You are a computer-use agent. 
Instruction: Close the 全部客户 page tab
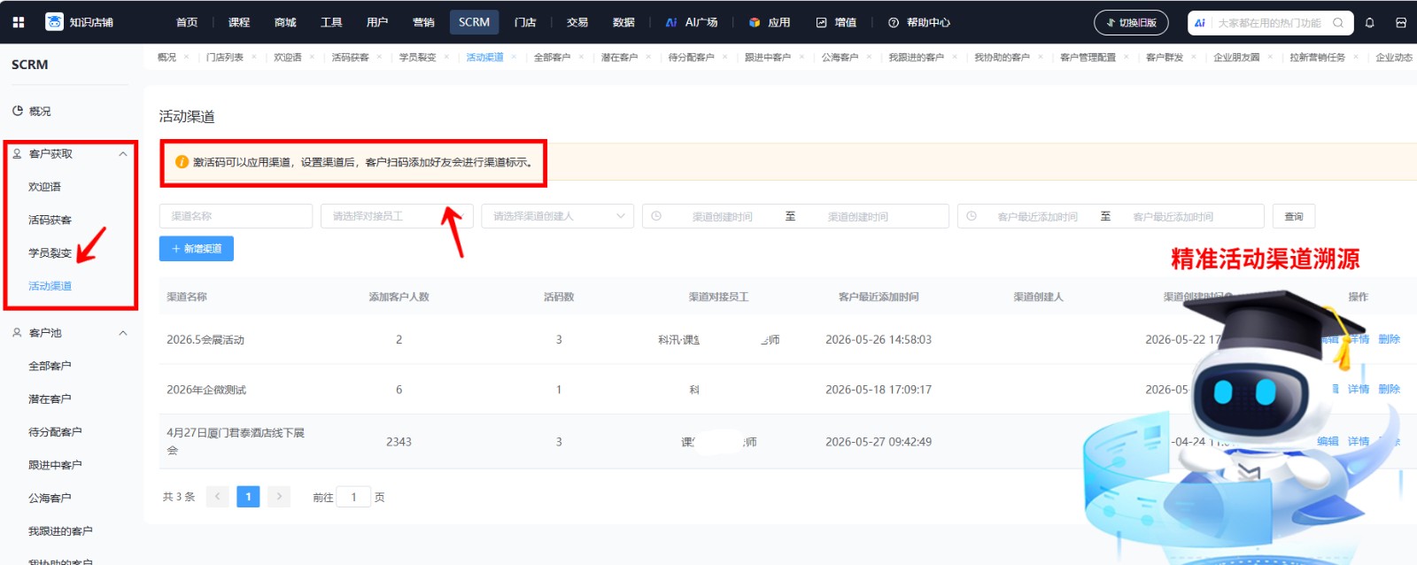(581, 58)
